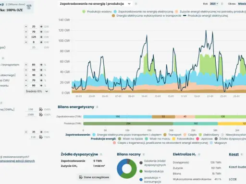
Task: Click the edit icon next to the 1500 GWh field
Action: tap(41, 115)
